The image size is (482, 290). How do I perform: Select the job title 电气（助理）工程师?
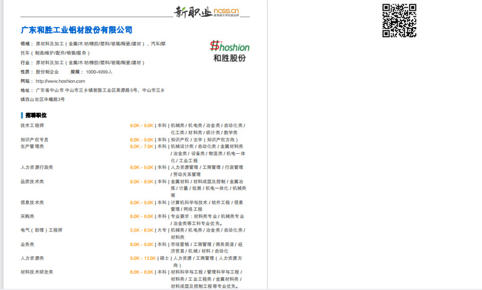coord(42,230)
